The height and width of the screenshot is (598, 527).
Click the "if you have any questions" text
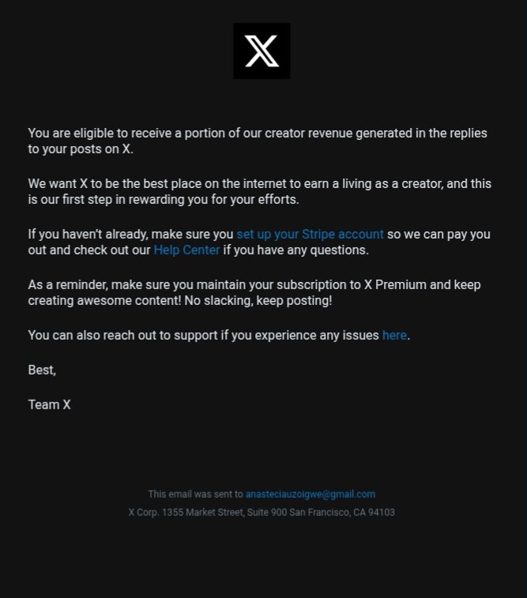(296, 250)
